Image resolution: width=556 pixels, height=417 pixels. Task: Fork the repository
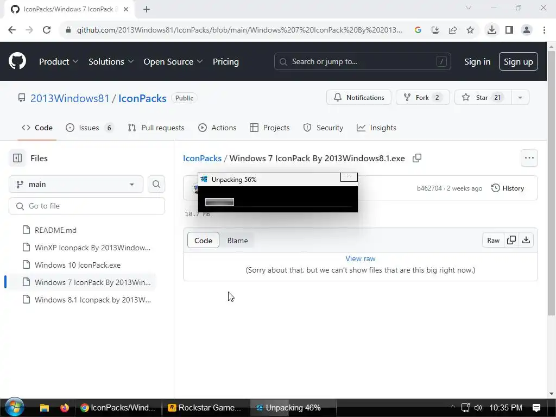pos(422,98)
